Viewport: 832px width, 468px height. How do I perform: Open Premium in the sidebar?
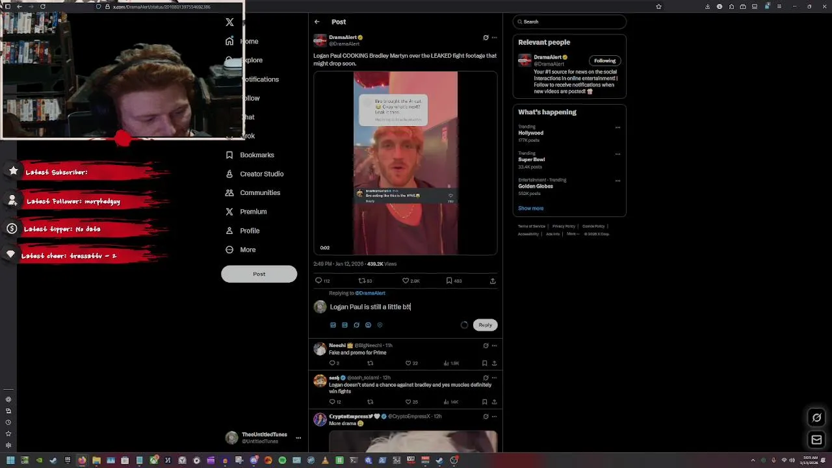pos(246,211)
